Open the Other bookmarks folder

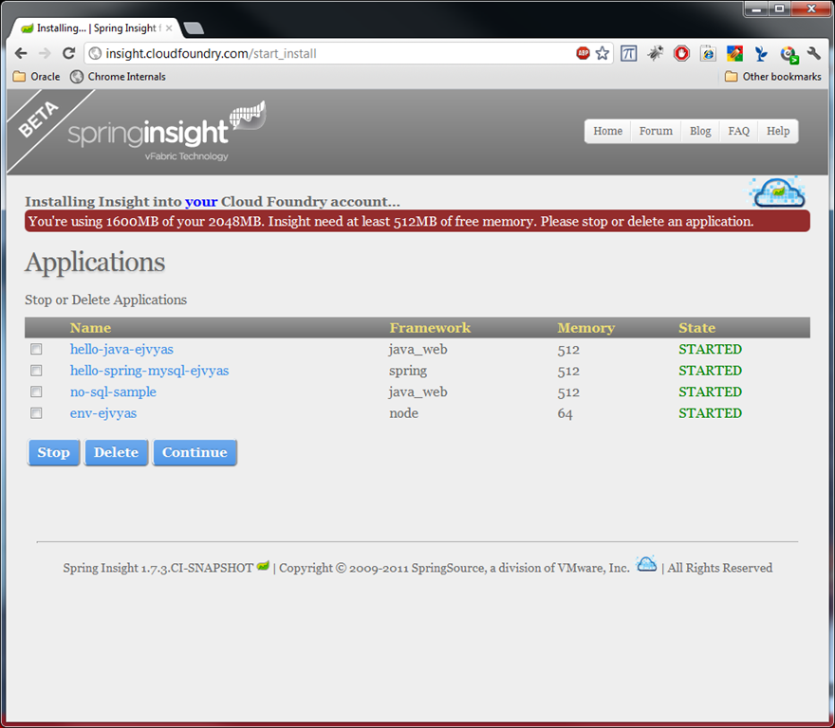click(x=773, y=77)
